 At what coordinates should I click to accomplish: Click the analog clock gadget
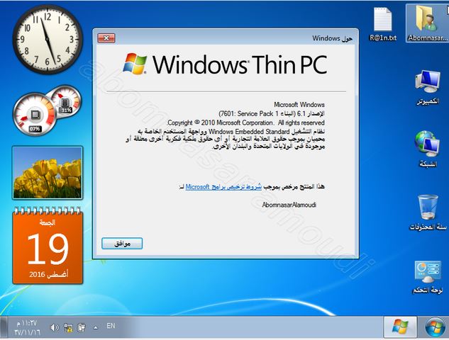click(x=48, y=39)
